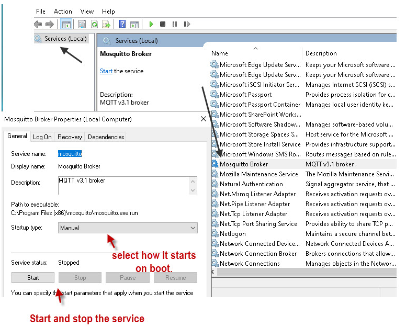Click the gear icon of Microsoft iSCSI Initiator

pyautogui.click(x=215, y=84)
